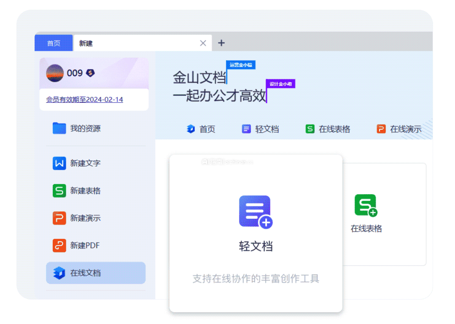
Task: Click the 金山文档 banner heading
Action: (199, 78)
